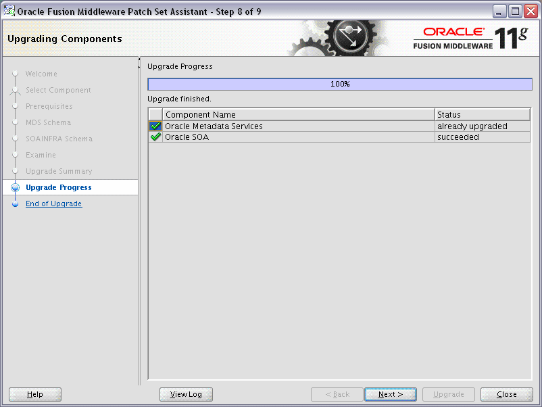Click the 100% upgrade progress bar
Screen dimensions: 542x407
pyautogui.click(x=340, y=84)
